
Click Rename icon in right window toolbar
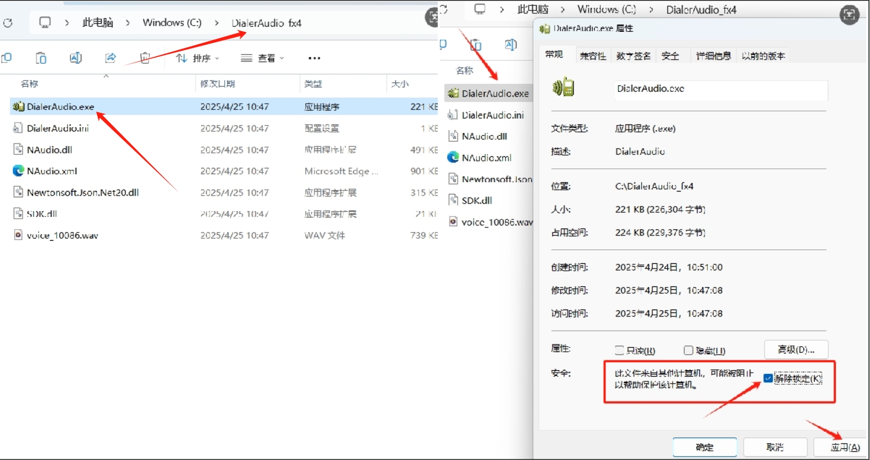[510, 45]
